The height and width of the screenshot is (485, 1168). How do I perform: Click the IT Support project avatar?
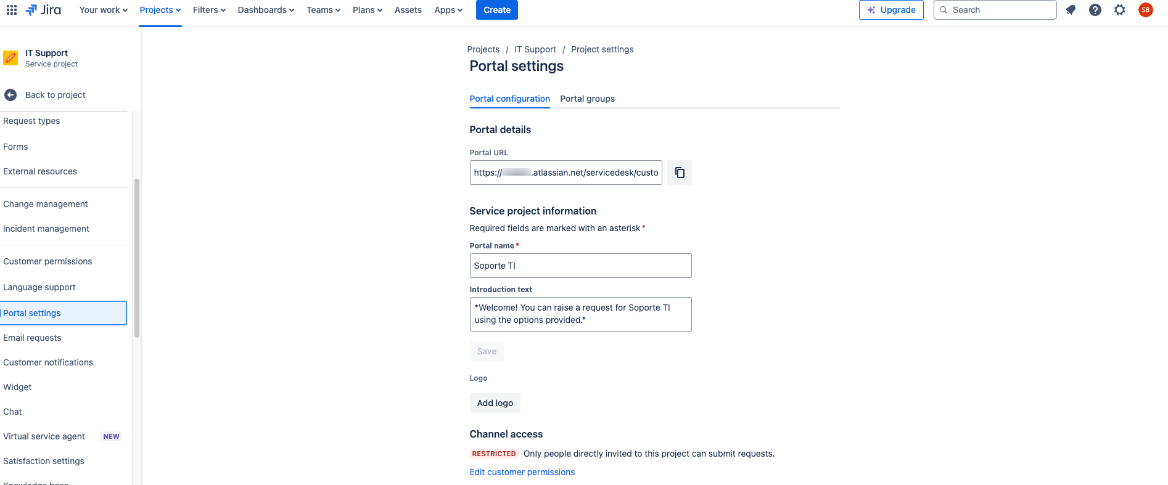coord(10,58)
